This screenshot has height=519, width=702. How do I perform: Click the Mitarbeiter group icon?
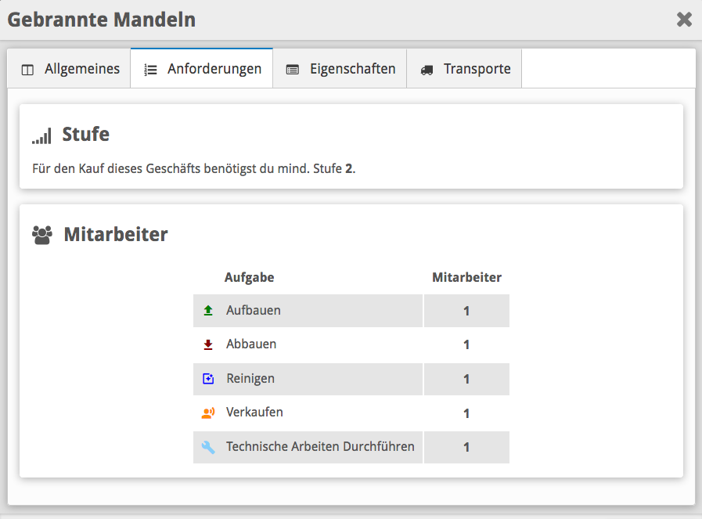click(41, 234)
